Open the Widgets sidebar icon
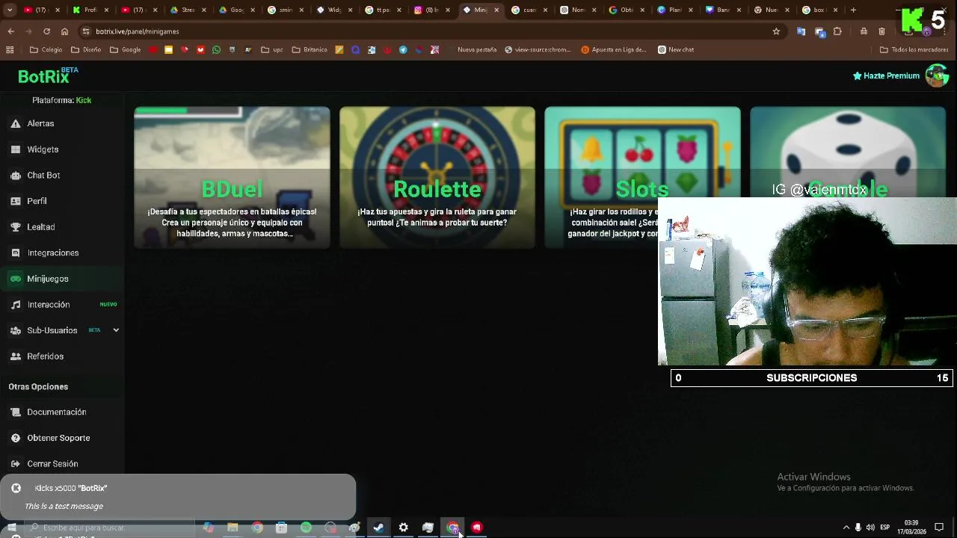The height and width of the screenshot is (538, 957). click(16, 149)
